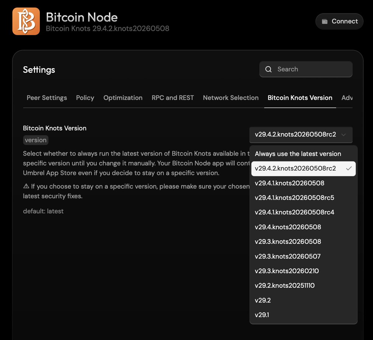Open the Optimization tab
Screen dimensions: 373x340
click(x=123, y=98)
